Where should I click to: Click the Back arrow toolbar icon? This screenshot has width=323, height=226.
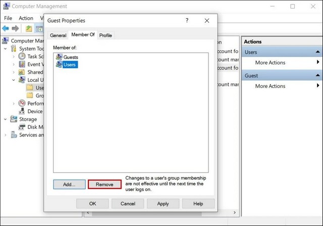click(x=6, y=28)
